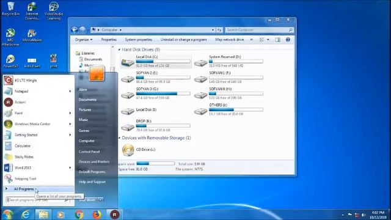Open Windows Media Player taskbar icon

pyautogui.click(x=60, y=215)
